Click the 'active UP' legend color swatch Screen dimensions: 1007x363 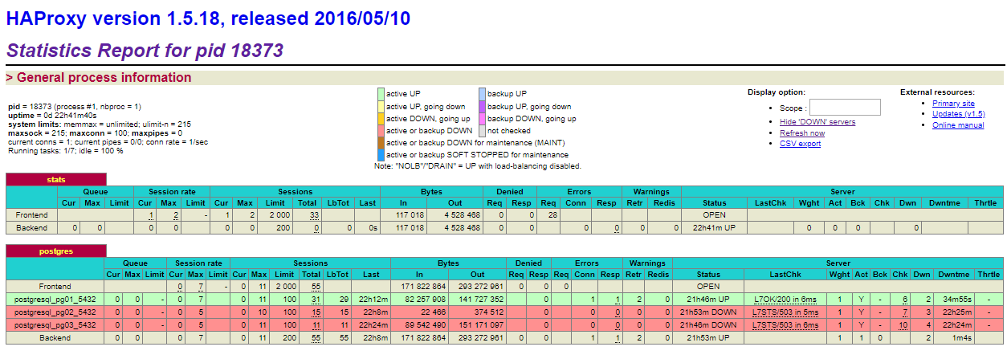point(381,94)
